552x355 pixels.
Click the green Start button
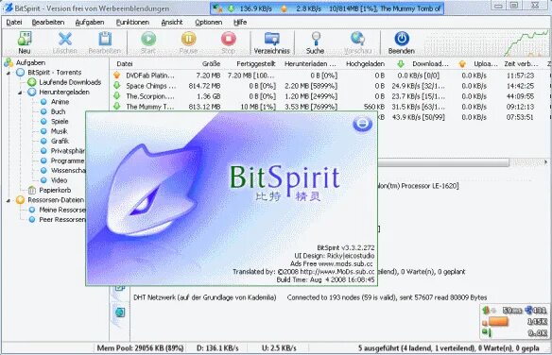pyautogui.click(x=148, y=39)
